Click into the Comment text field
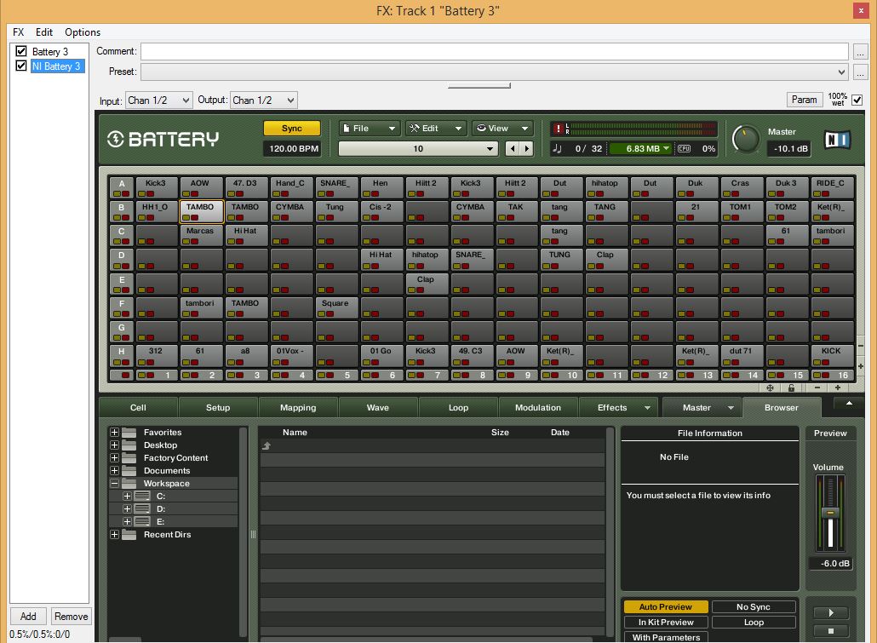This screenshot has width=877, height=643. click(494, 52)
